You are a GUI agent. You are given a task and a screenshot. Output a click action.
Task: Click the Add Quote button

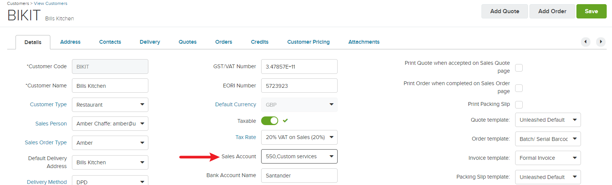pos(505,11)
